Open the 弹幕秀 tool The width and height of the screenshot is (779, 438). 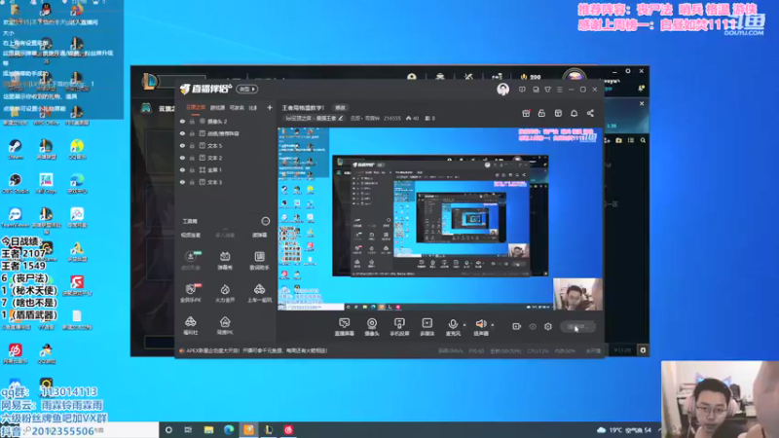(x=225, y=260)
